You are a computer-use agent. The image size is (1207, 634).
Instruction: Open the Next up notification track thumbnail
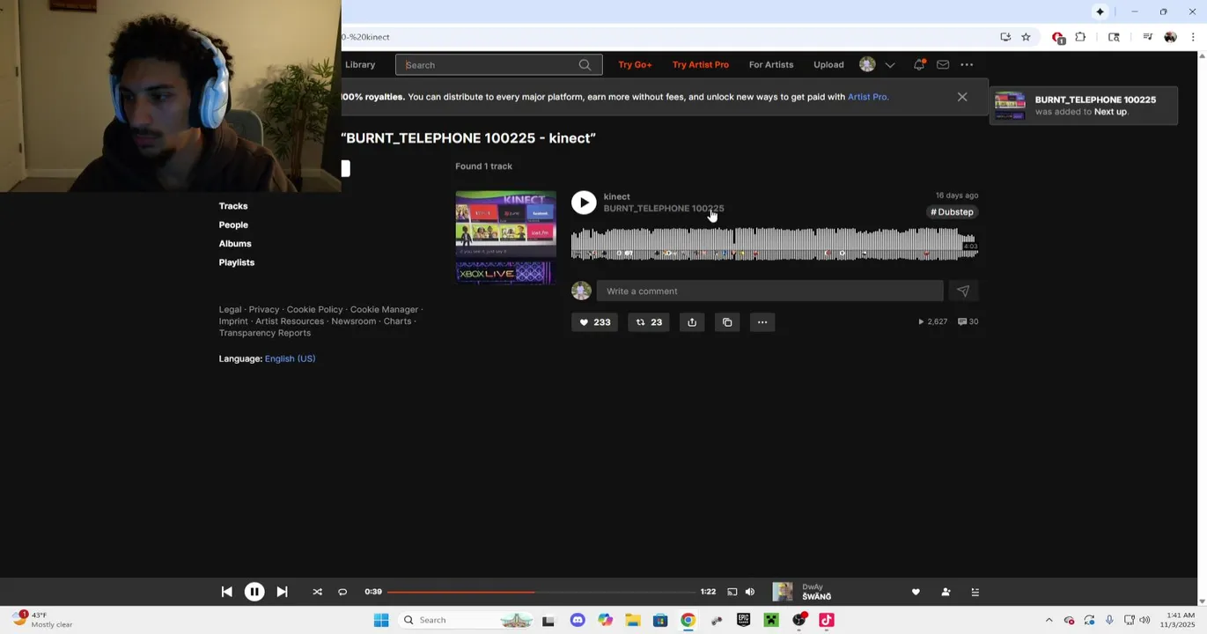(x=1010, y=106)
